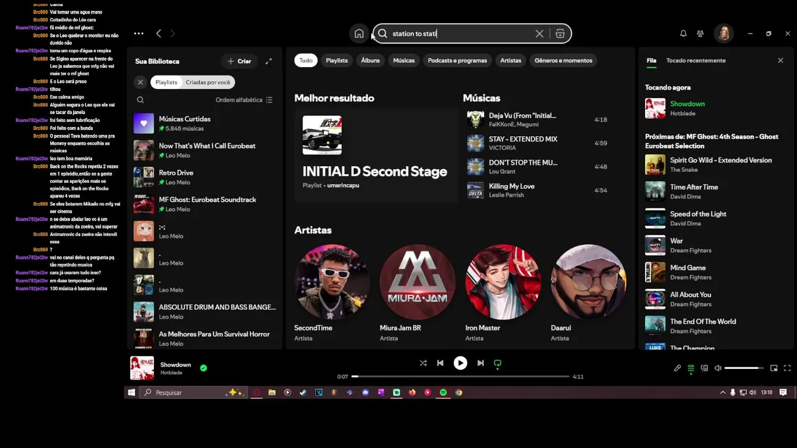Clear the search field with X icon
This screenshot has width=797, height=448.
[539, 34]
